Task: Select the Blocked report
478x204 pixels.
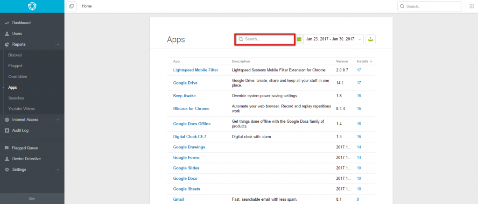Action: coord(15,55)
